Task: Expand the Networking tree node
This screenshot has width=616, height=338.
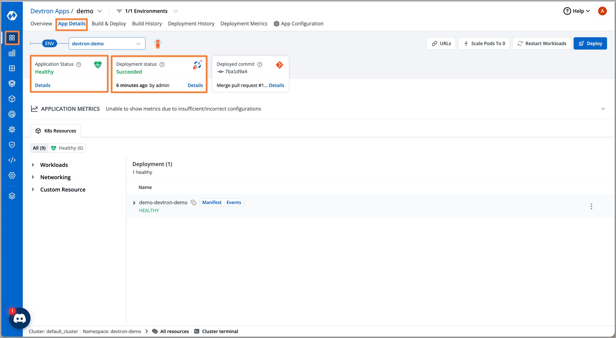Action: [33, 177]
